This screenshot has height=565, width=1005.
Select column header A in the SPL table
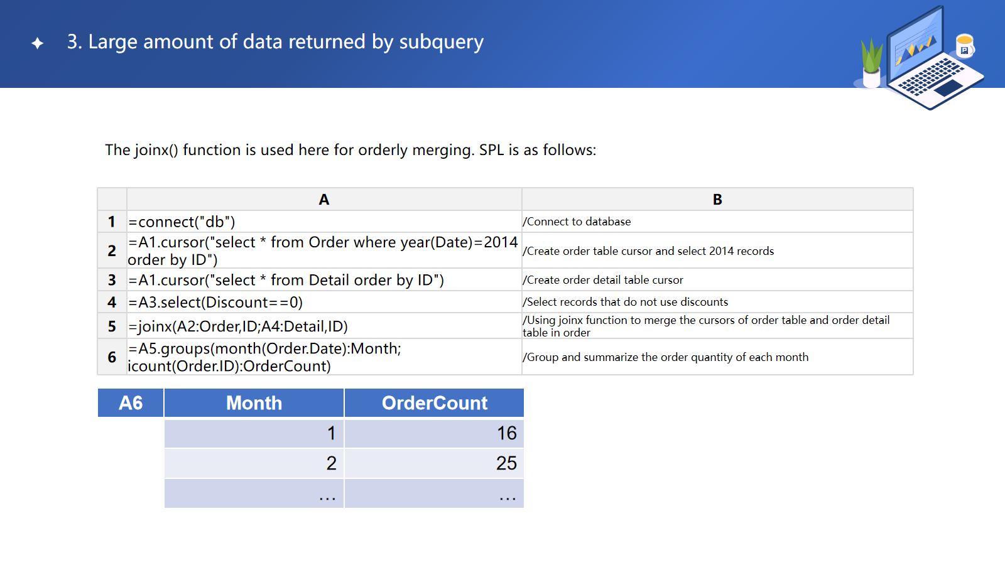(x=323, y=200)
